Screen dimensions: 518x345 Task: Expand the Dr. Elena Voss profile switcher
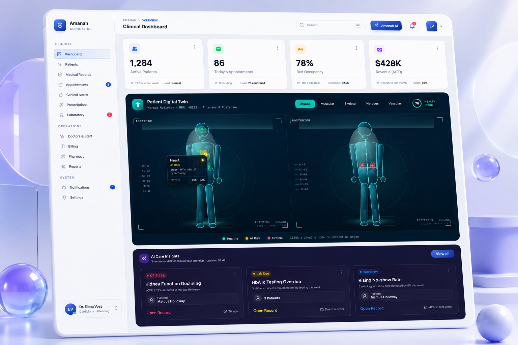pyautogui.click(x=116, y=308)
